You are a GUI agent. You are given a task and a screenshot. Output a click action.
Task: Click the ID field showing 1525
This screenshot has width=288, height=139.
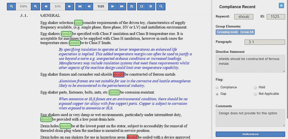click(x=276, y=17)
